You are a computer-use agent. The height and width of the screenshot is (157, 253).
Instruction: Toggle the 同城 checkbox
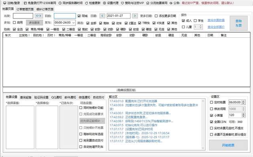click(79, 16)
